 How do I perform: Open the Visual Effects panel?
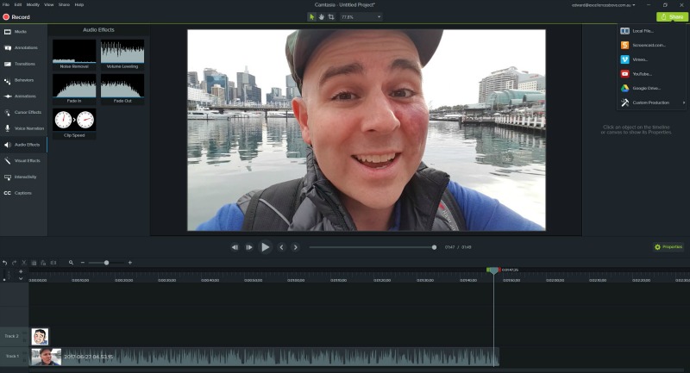23,161
